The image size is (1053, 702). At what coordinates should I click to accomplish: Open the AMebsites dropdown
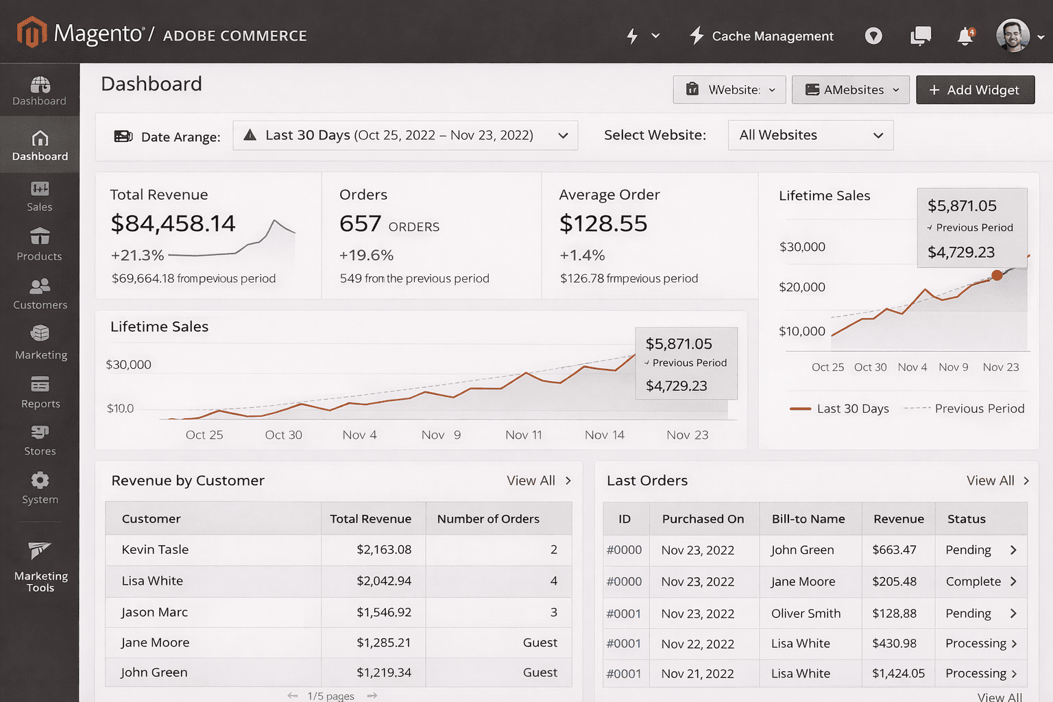850,89
